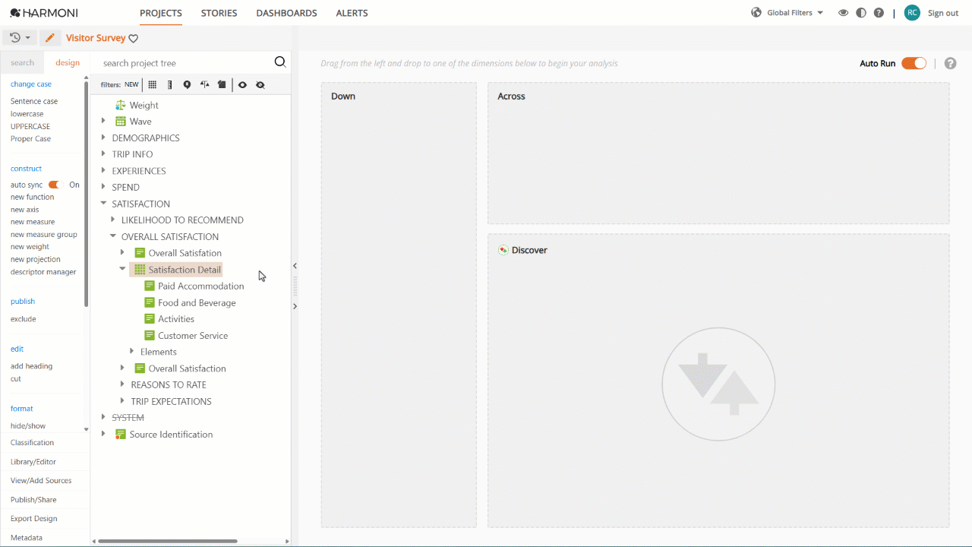
Task: Open the Global Filters dropdown
Action: (x=787, y=13)
